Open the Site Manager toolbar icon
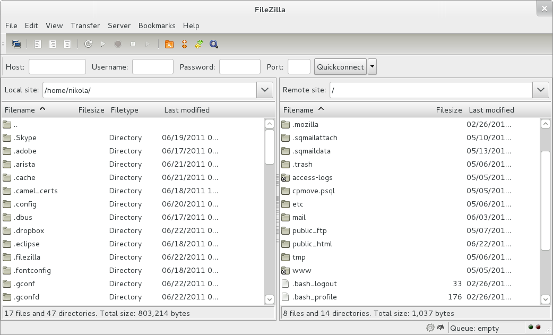The width and height of the screenshot is (553, 335). 16,44
